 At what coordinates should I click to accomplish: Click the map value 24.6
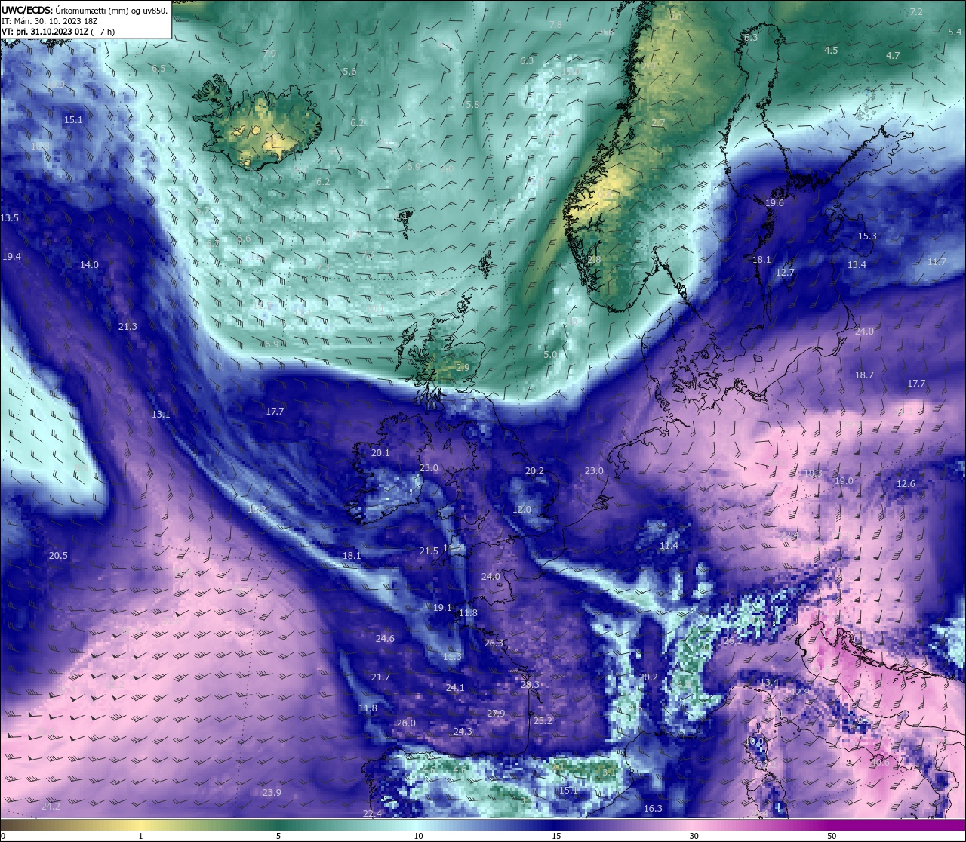[x=385, y=639]
